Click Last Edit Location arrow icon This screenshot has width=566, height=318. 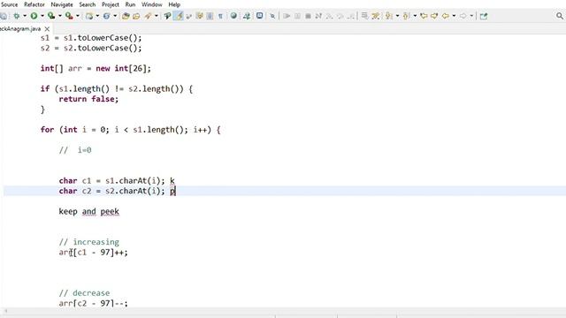pyautogui.click(x=424, y=16)
